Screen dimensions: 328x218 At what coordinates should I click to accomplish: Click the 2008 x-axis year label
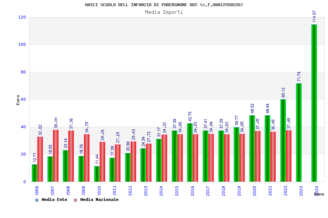(x=68, y=191)
